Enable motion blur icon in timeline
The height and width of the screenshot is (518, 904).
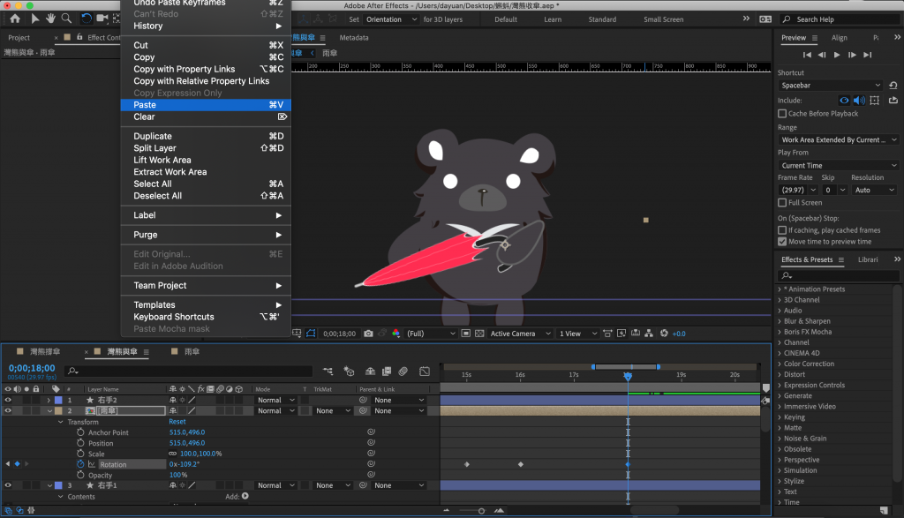point(403,372)
